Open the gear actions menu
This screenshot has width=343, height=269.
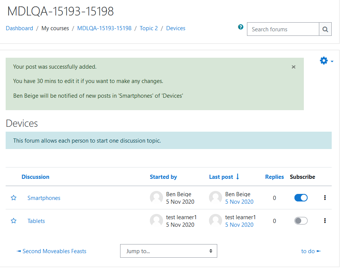(326, 61)
